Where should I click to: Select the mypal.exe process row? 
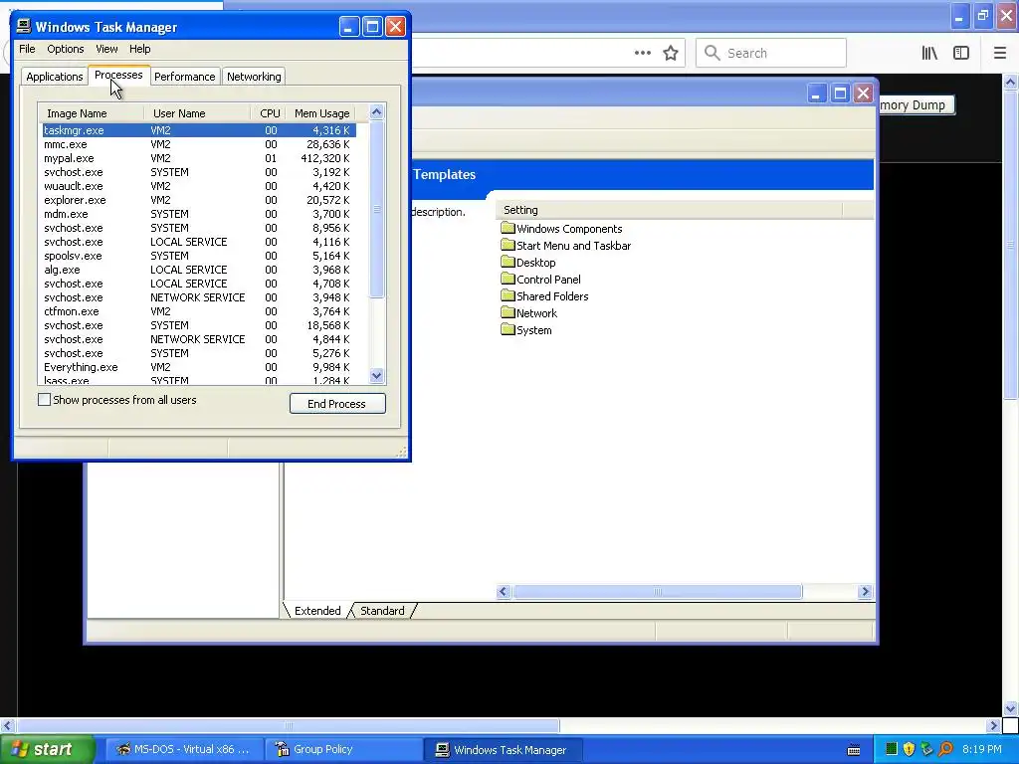click(196, 158)
